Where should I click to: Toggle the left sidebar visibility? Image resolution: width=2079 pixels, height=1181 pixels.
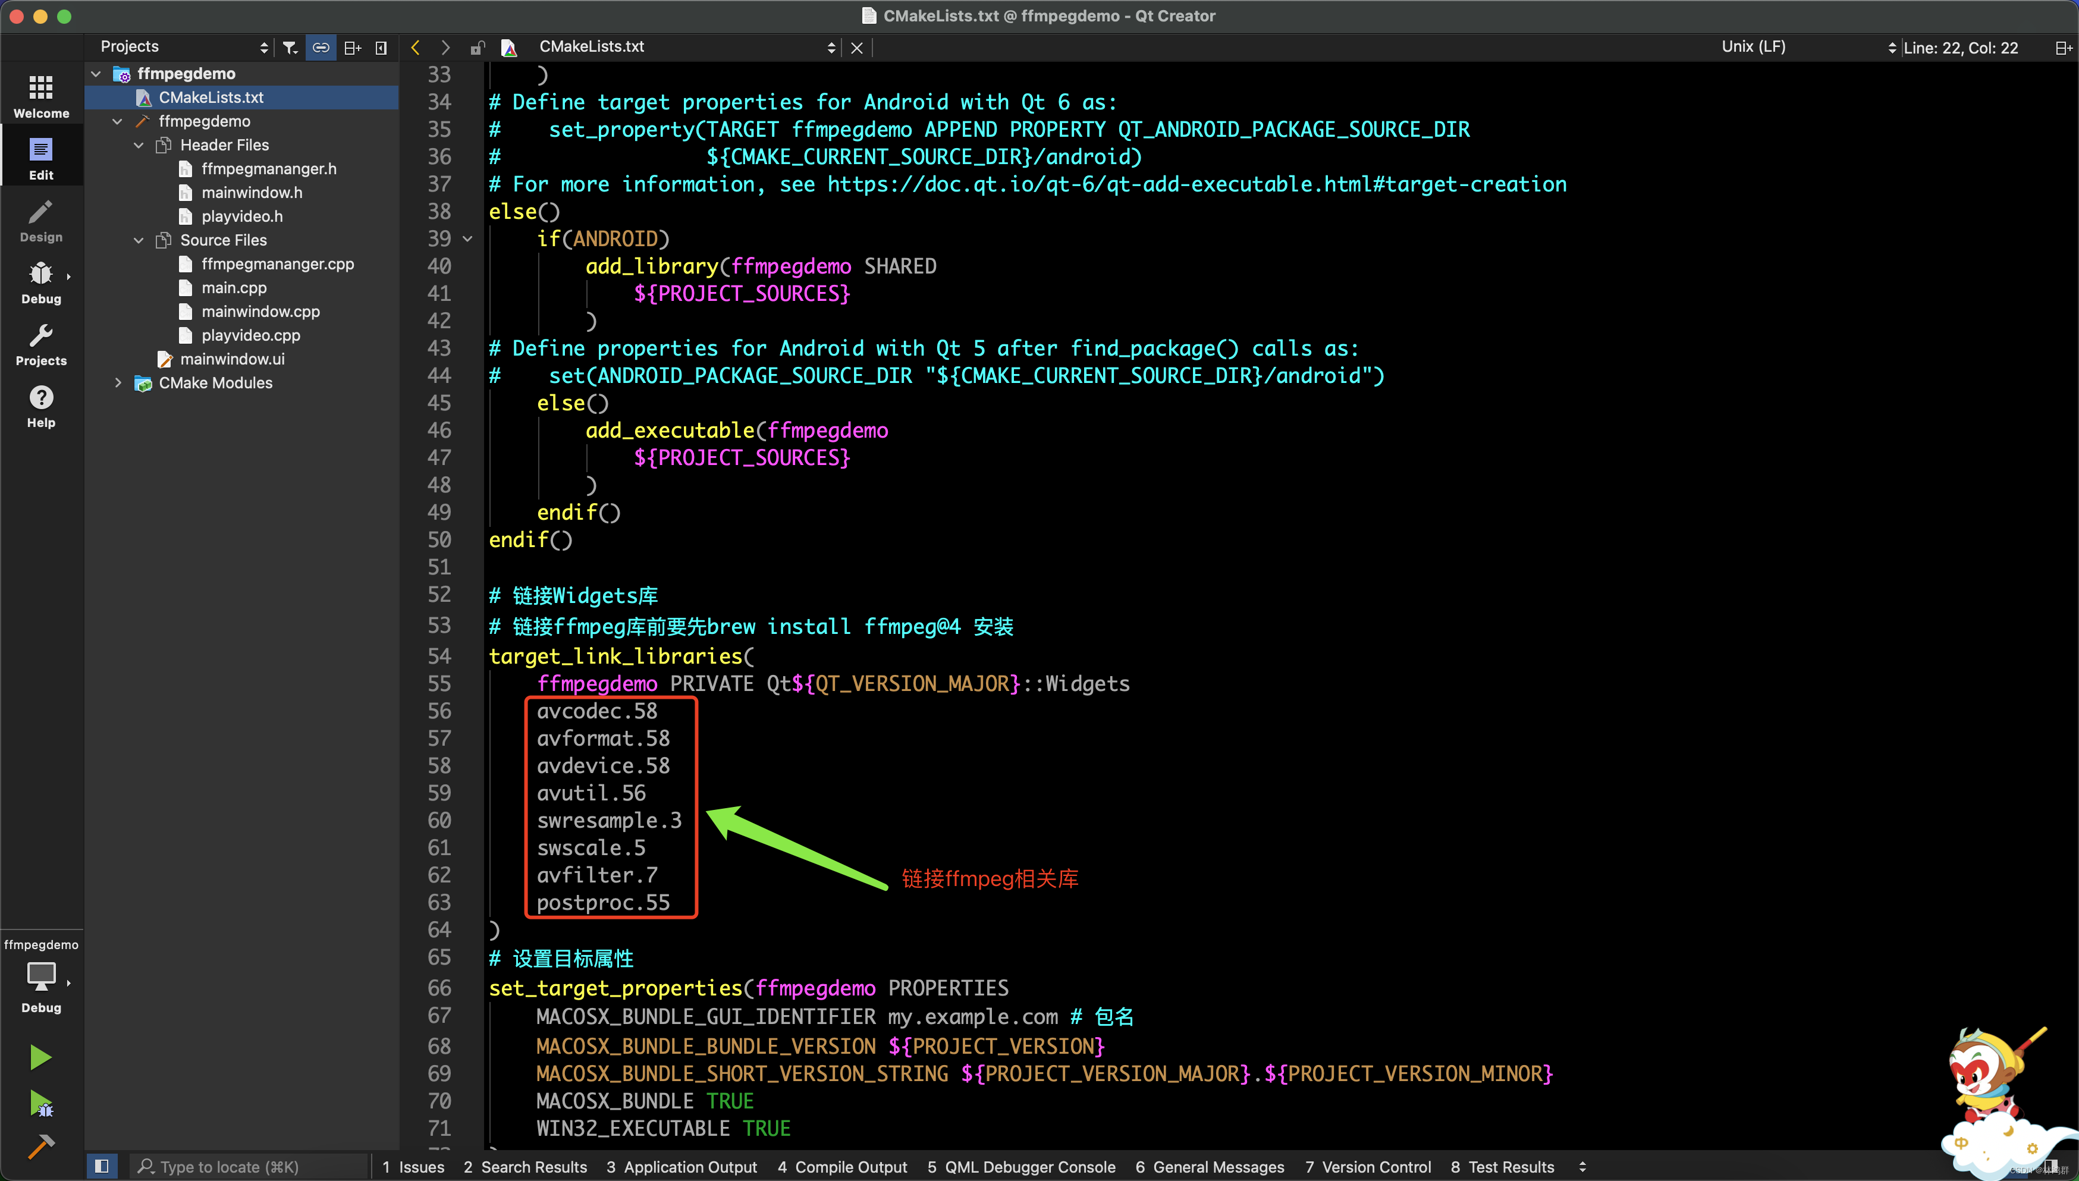[102, 1166]
